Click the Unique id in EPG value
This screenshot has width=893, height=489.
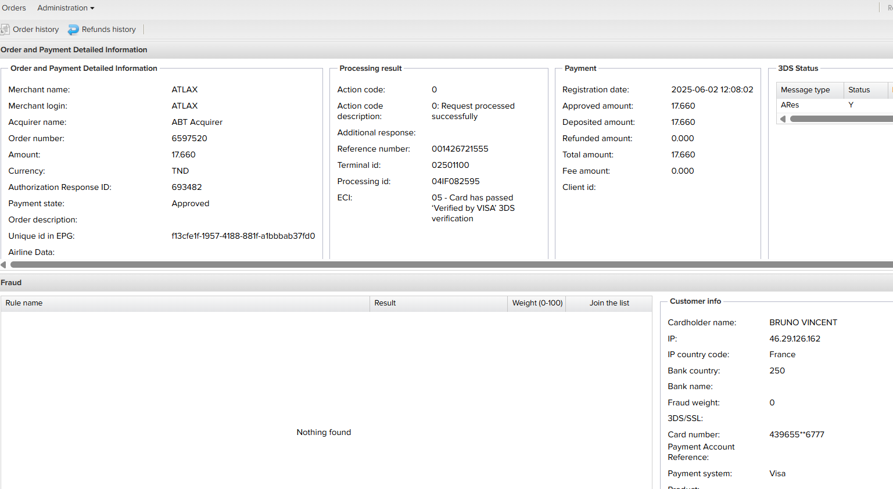243,236
